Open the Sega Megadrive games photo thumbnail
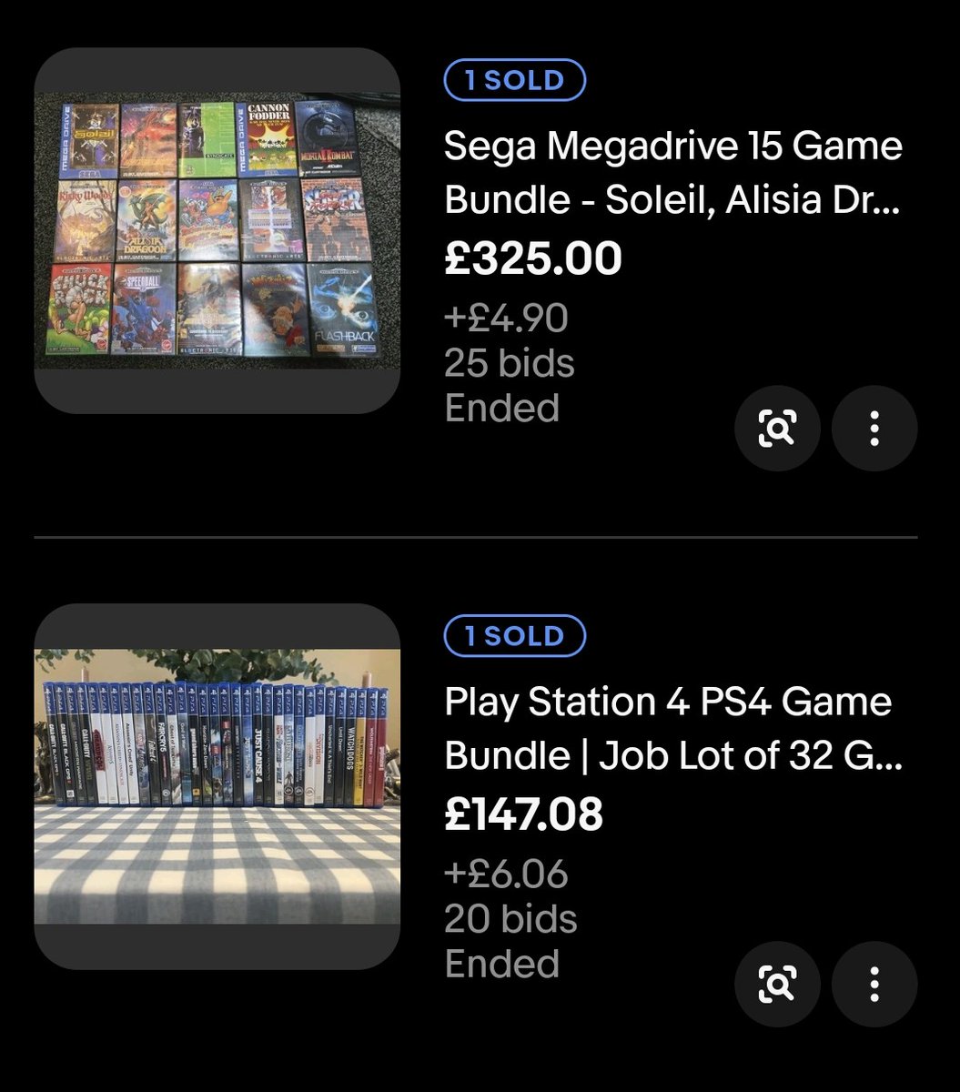This screenshot has height=1092, width=960. (x=217, y=230)
